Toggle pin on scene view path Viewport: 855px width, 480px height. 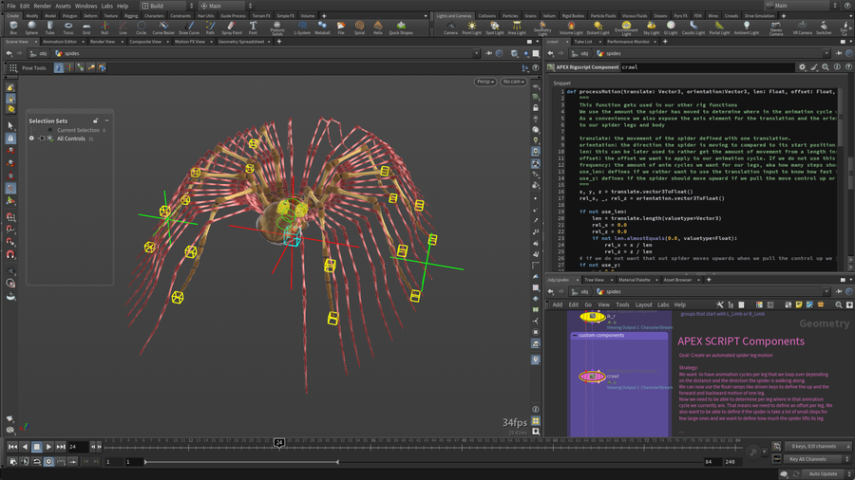(488, 53)
